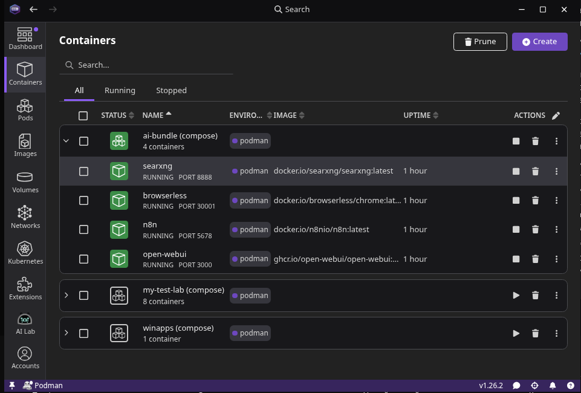The image size is (581, 393).
Task: Delete the n8n container
Action: click(x=535, y=230)
